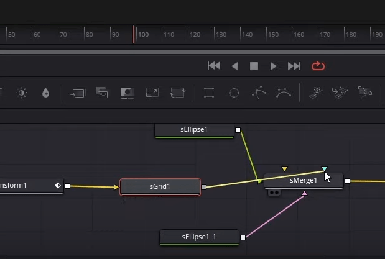Move playhead to frame 130 on ruler
Image resolution: width=385 pixels, height=259 pixels.
click(x=221, y=35)
